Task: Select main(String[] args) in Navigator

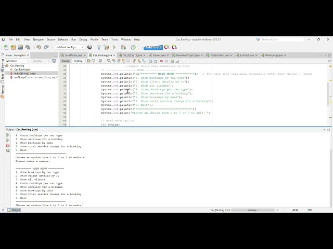Action: 24,73
